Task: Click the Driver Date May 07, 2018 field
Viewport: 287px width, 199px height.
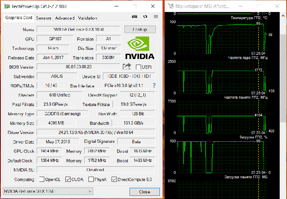Action: pos(58,142)
